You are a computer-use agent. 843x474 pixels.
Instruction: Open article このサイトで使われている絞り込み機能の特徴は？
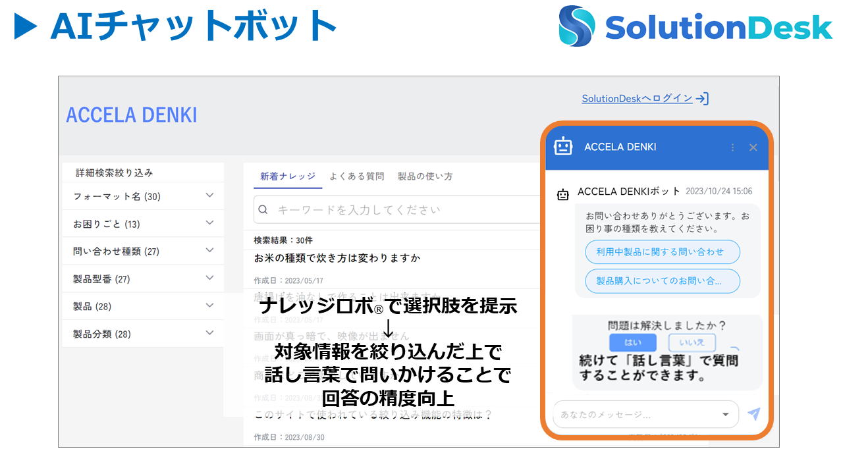(x=373, y=414)
